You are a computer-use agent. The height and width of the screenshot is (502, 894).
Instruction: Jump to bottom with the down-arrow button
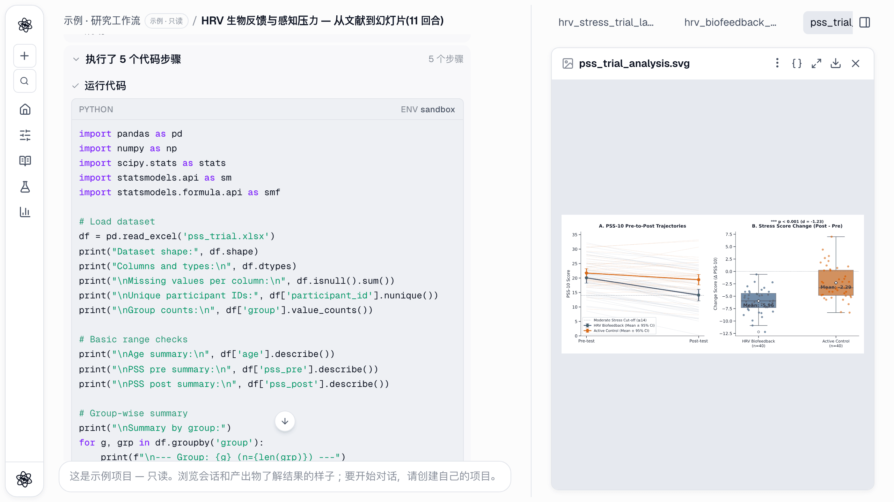click(x=285, y=421)
